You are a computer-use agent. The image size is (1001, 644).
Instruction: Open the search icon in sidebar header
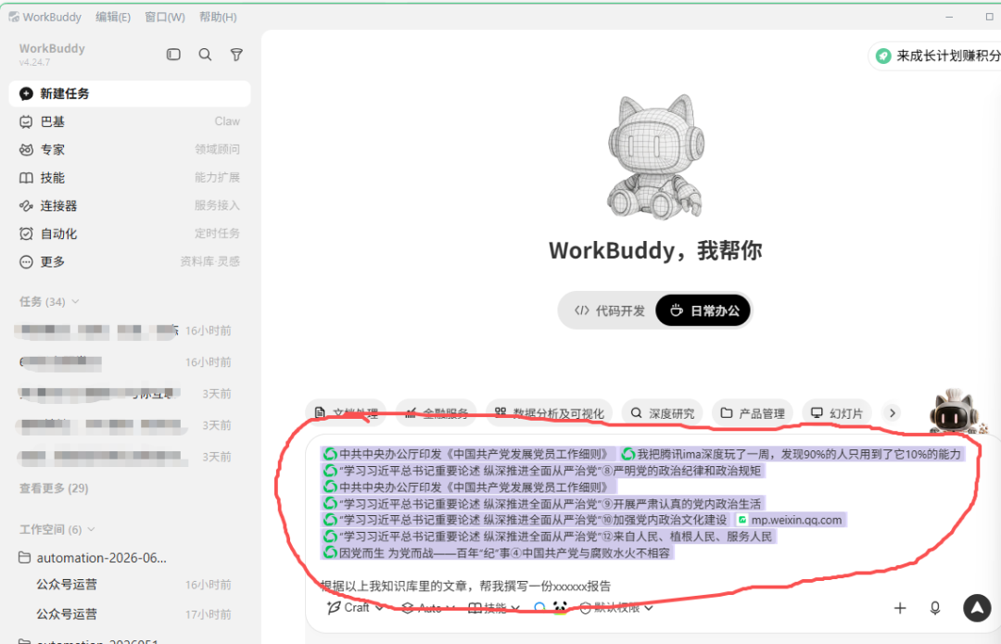tap(205, 55)
